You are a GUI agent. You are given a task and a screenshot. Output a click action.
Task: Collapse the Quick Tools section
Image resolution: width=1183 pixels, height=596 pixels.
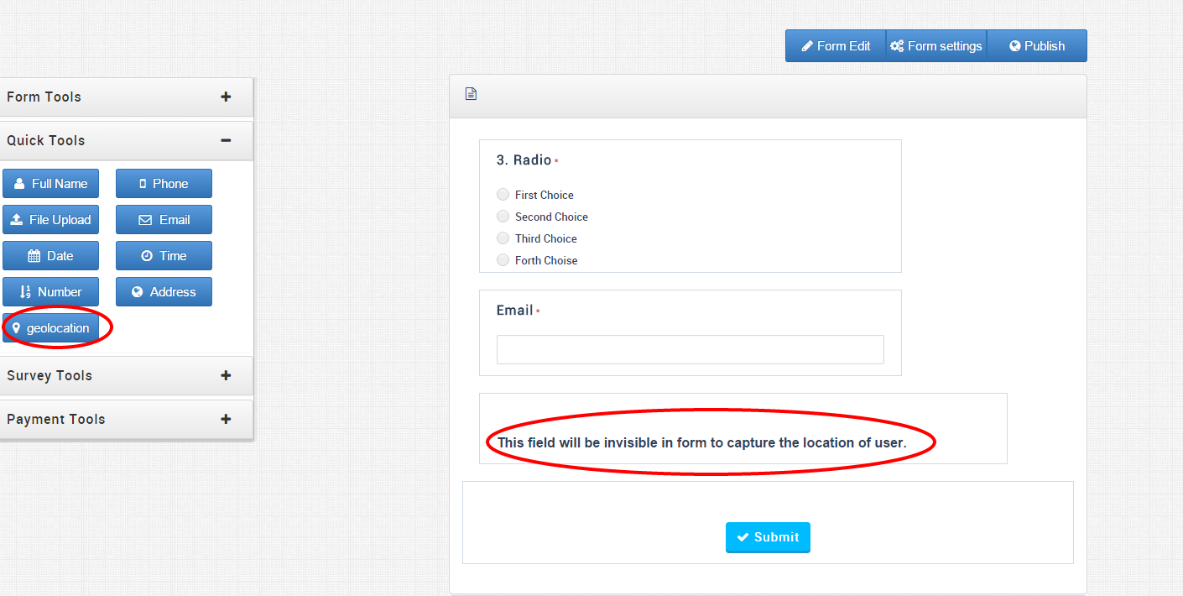(x=226, y=140)
